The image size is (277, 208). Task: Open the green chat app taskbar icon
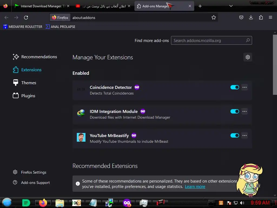click(x=26, y=203)
